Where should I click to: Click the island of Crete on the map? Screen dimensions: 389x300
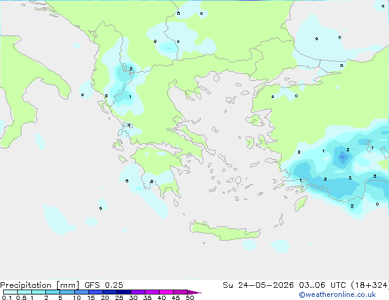click(x=225, y=231)
